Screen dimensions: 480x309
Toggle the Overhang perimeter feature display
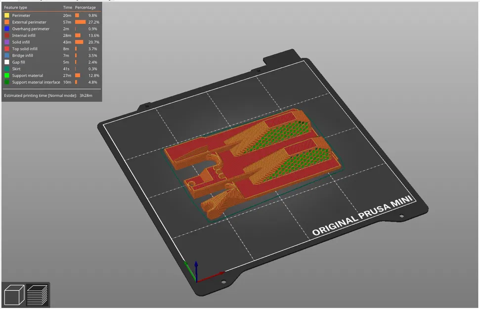[x=31, y=29]
